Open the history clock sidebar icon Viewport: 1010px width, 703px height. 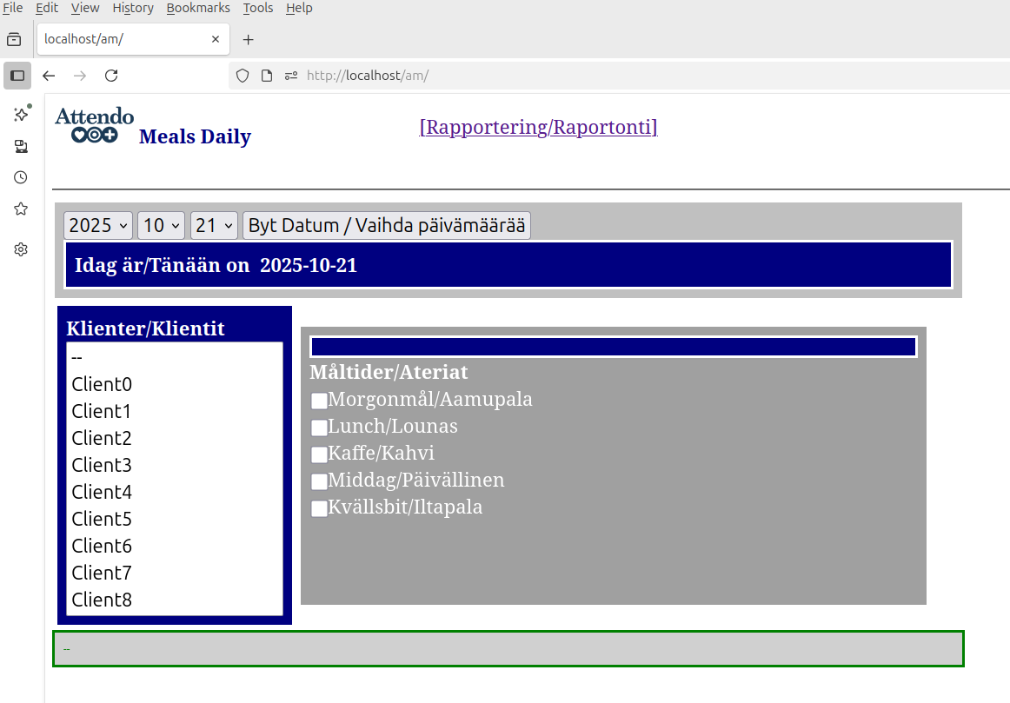(21, 177)
